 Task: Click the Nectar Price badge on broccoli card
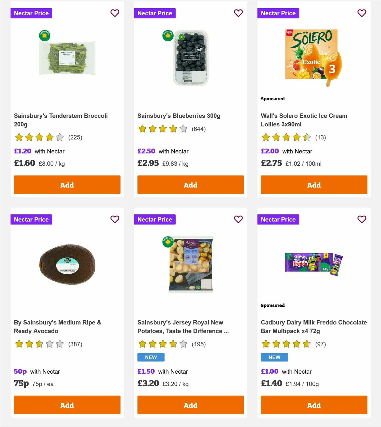(31, 13)
